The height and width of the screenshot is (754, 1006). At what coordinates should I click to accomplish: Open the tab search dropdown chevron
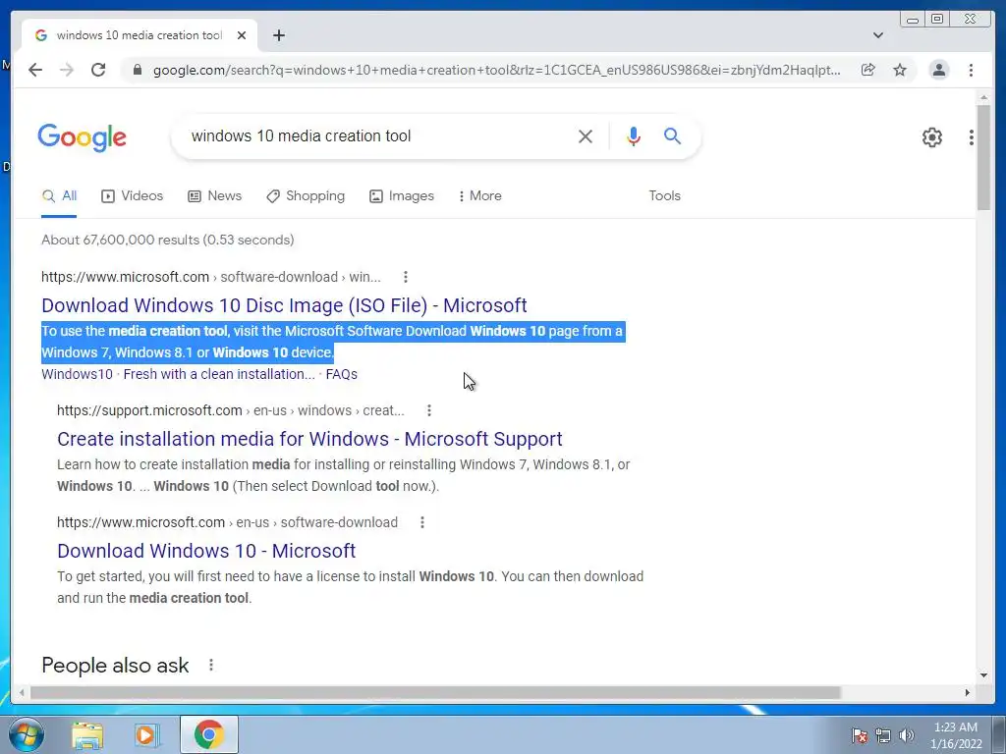click(x=878, y=35)
